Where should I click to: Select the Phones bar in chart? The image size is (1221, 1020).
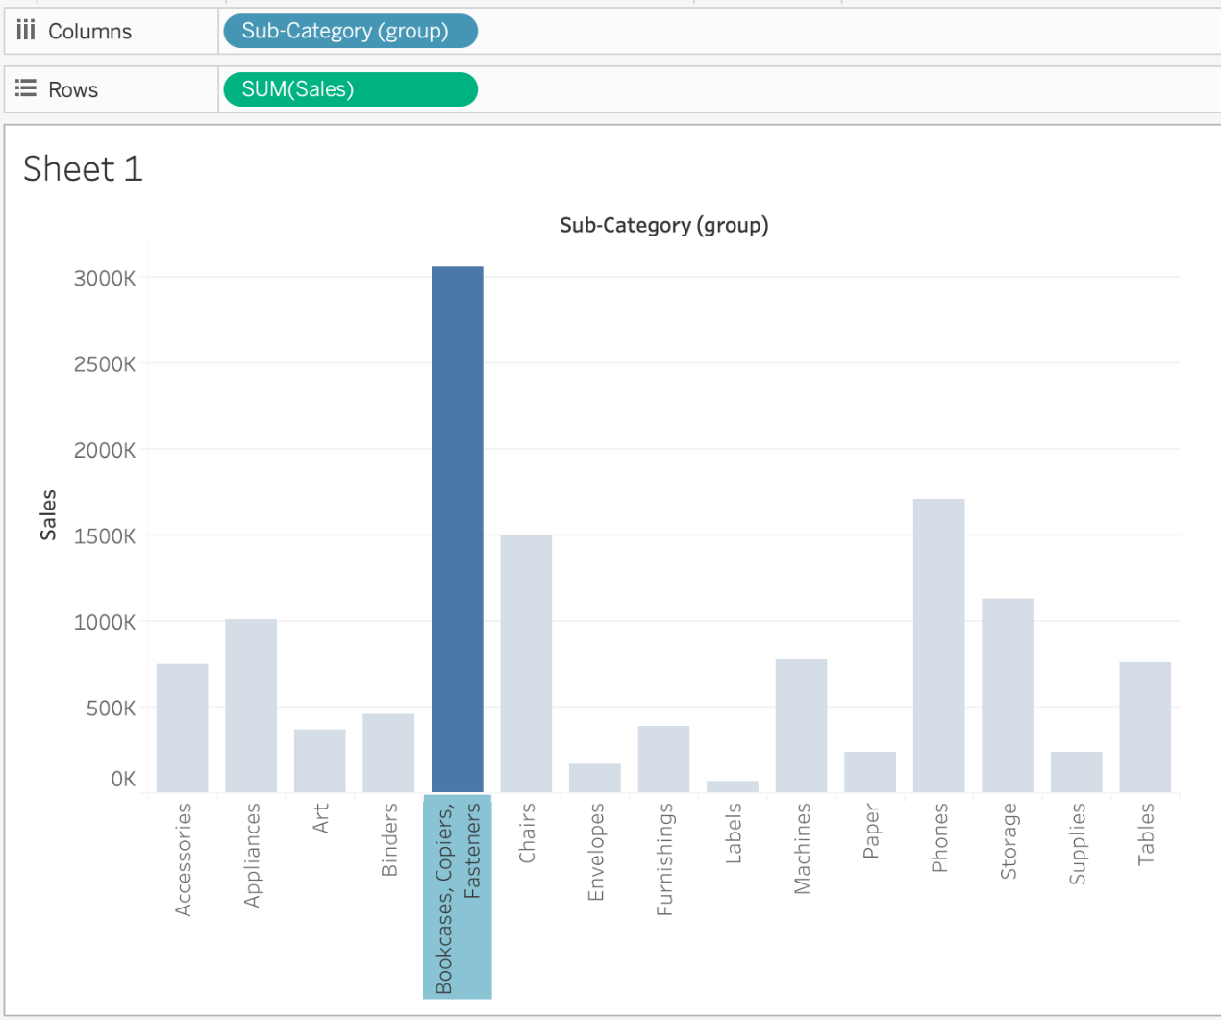938,645
